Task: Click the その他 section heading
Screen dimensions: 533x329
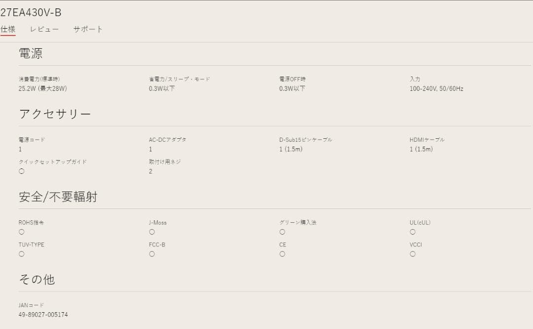Action: (x=37, y=279)
